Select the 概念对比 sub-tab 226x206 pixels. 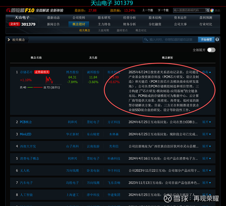(x=141, y=31)
